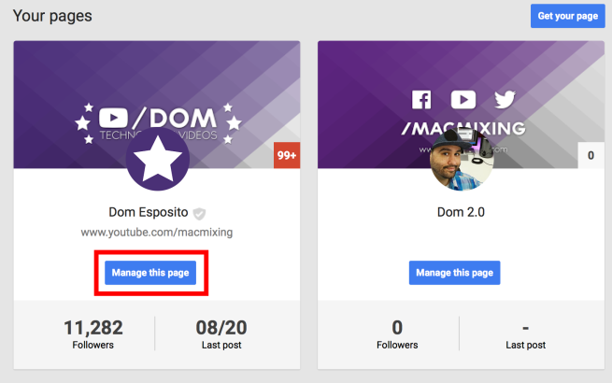This screenshot has height=383, width=612.
Task: Select the Dom Esposito page name
Action: pos(149,212)
